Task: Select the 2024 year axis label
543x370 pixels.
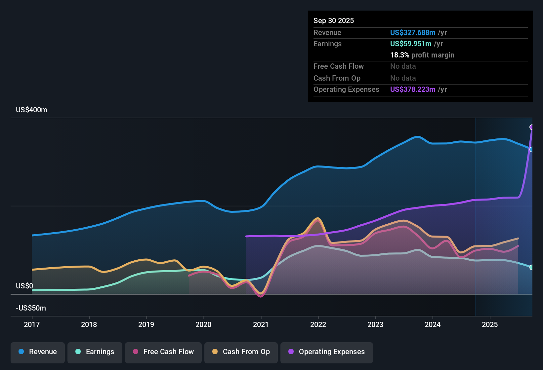Action: pyautogui.click(x=433, y=324)
